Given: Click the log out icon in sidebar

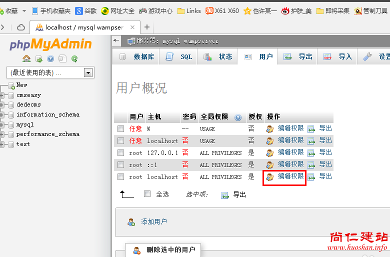Looking at the screenshot, I should [x=38, y=59].
